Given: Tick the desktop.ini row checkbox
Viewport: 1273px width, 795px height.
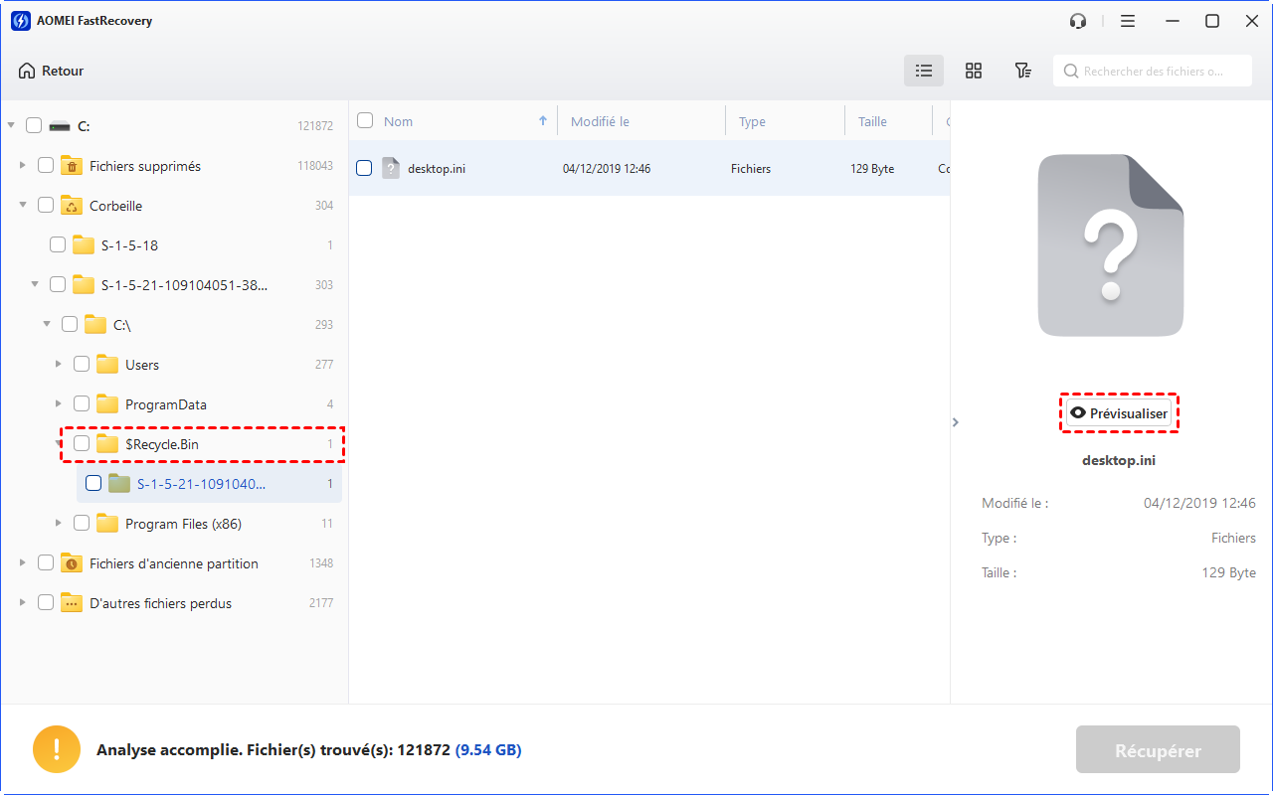Looking at the screenshot, I should point(364,168).
